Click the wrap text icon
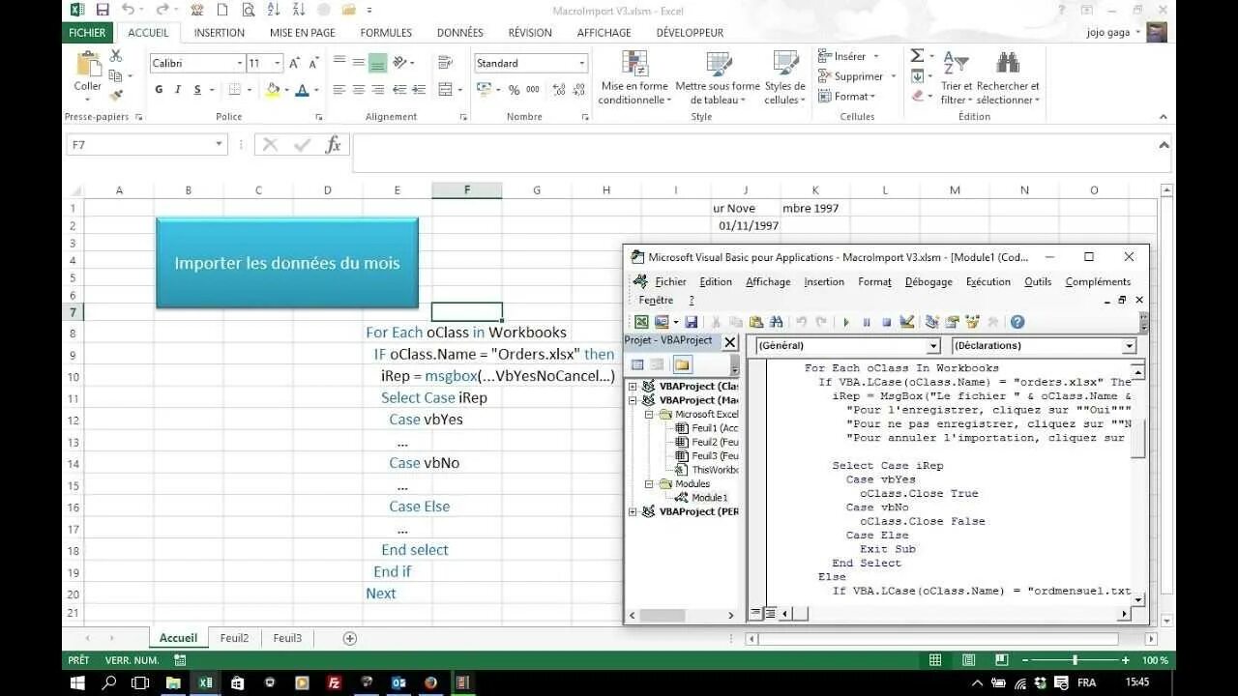The width and height of the screenshot is (1238, 696). pos(445,63)
